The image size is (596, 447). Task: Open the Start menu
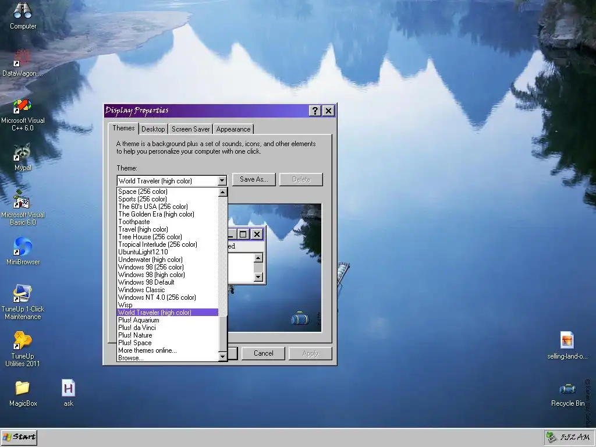[x=19, y=437]
